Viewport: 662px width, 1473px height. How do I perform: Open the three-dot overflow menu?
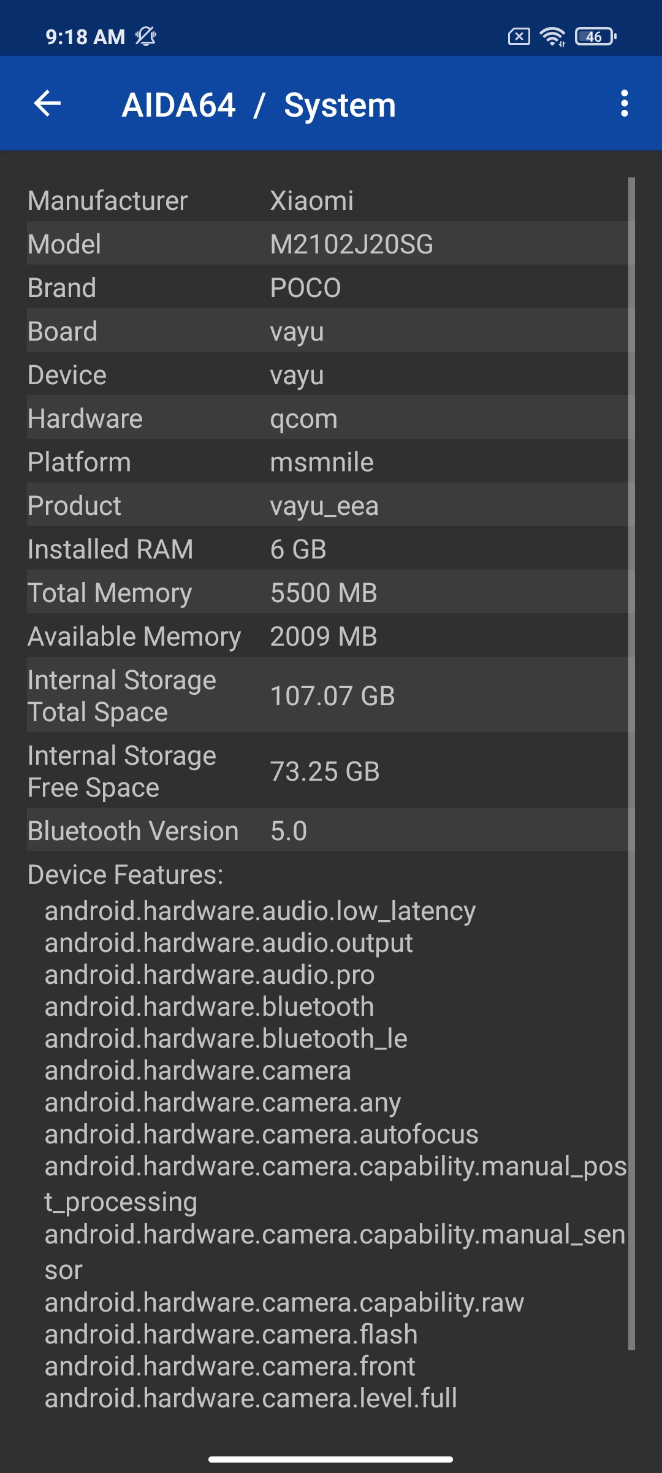[x=624, y=103]
